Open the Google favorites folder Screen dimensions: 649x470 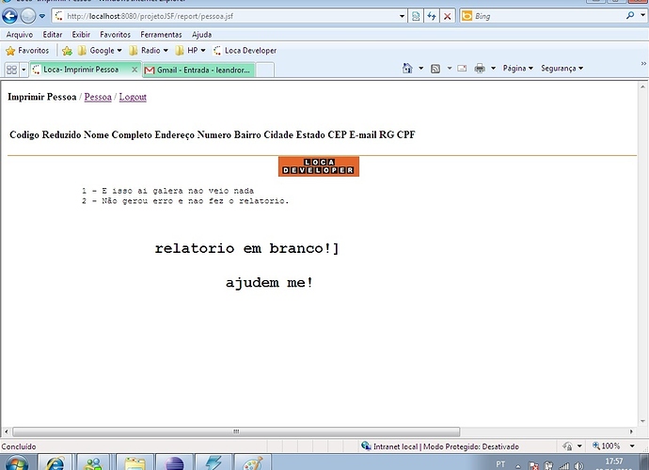pyautogui.click(x=100, y=51)
